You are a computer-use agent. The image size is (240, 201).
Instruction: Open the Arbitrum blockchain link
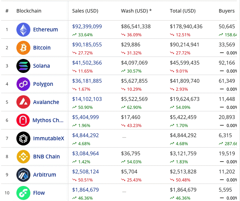coord(45,175)
